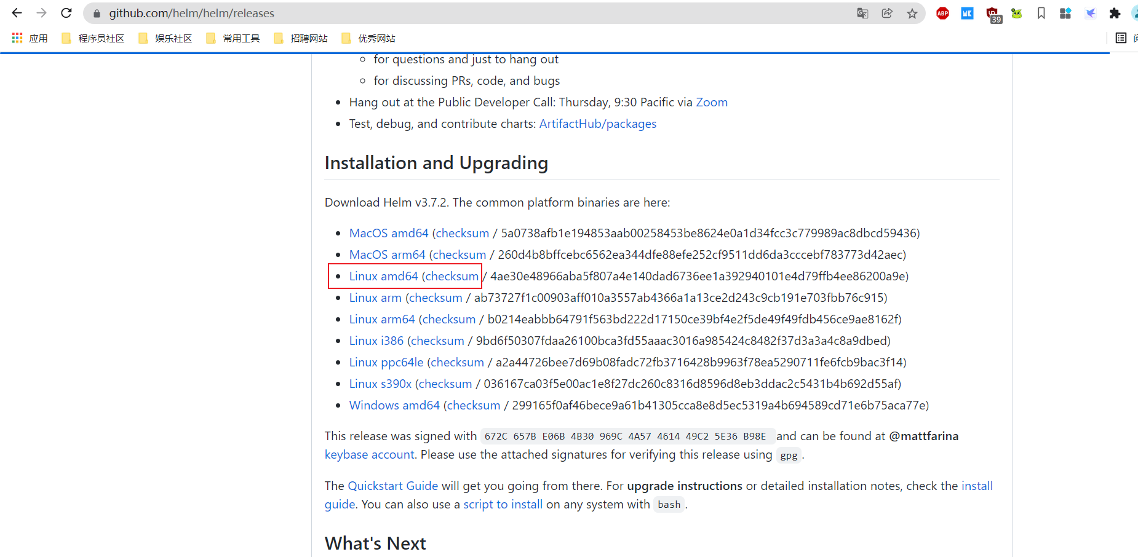Screen dimensions: 1138x557
Task: Click the blue bird extension icon
Action: coord(1090,13)
